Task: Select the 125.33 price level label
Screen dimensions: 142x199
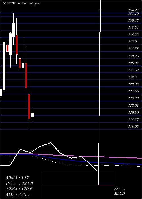Action: [133, 98]
